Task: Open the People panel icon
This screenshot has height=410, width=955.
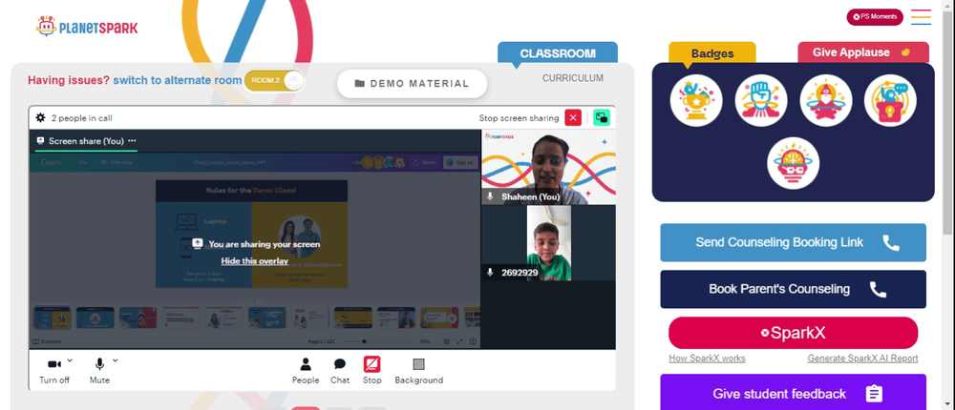Action: click(x=306, y=364)
